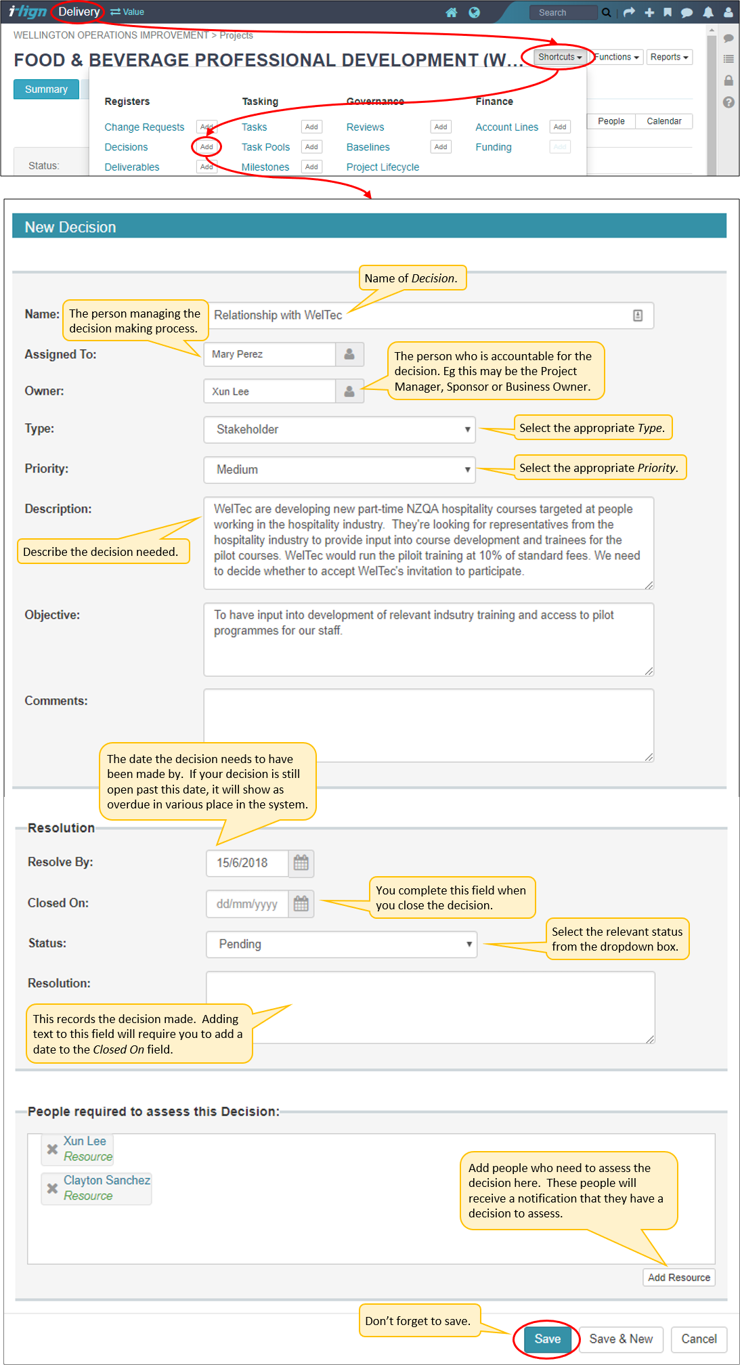740x1365 pixels.
Task: Click Add next to Decisions
Action: [x=206, y=147]
